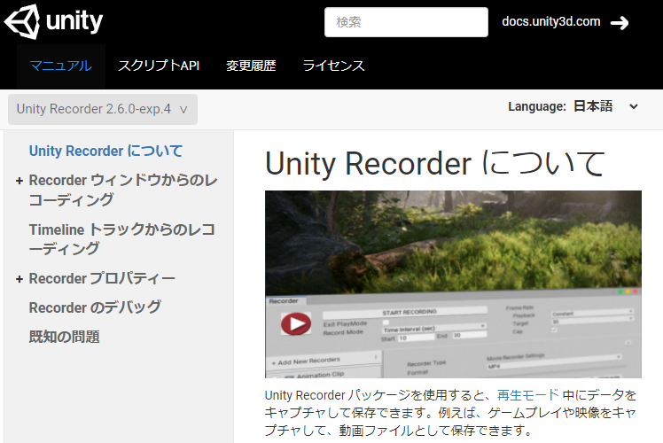
Task: Open 既知の問題 page
Action: (x=65, y=337)
